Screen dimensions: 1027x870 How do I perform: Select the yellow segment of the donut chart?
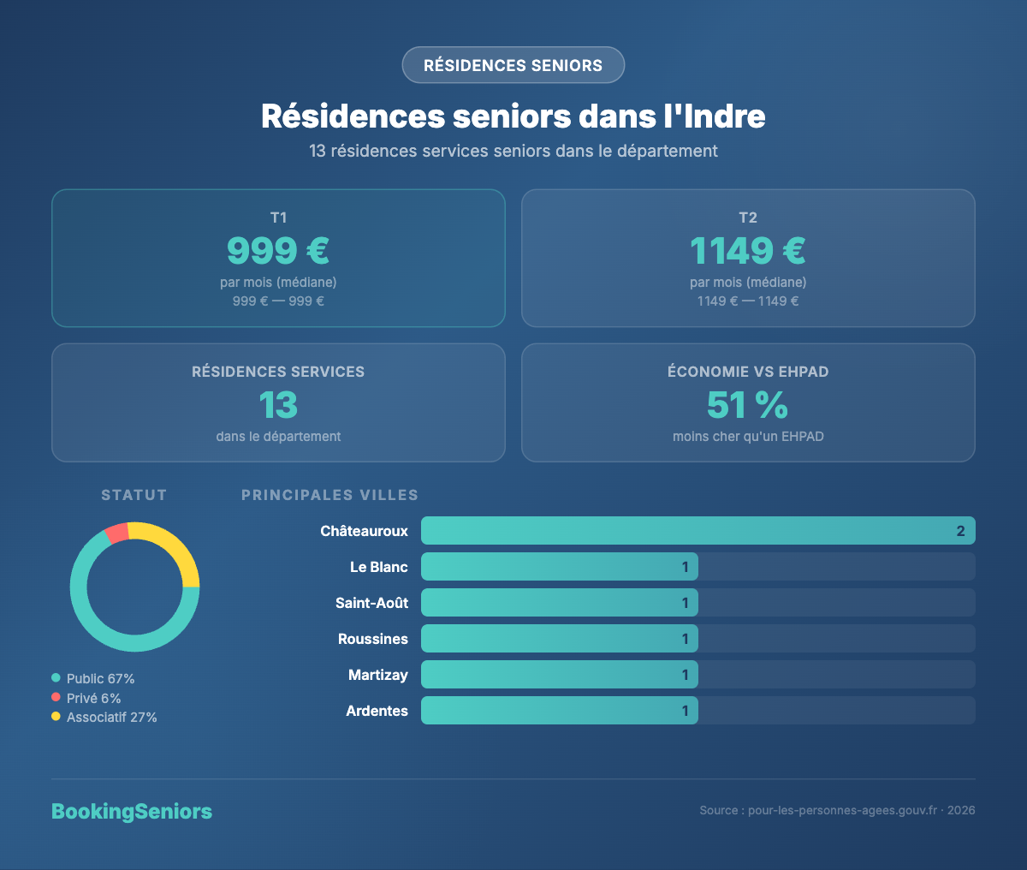pos(182,552)
